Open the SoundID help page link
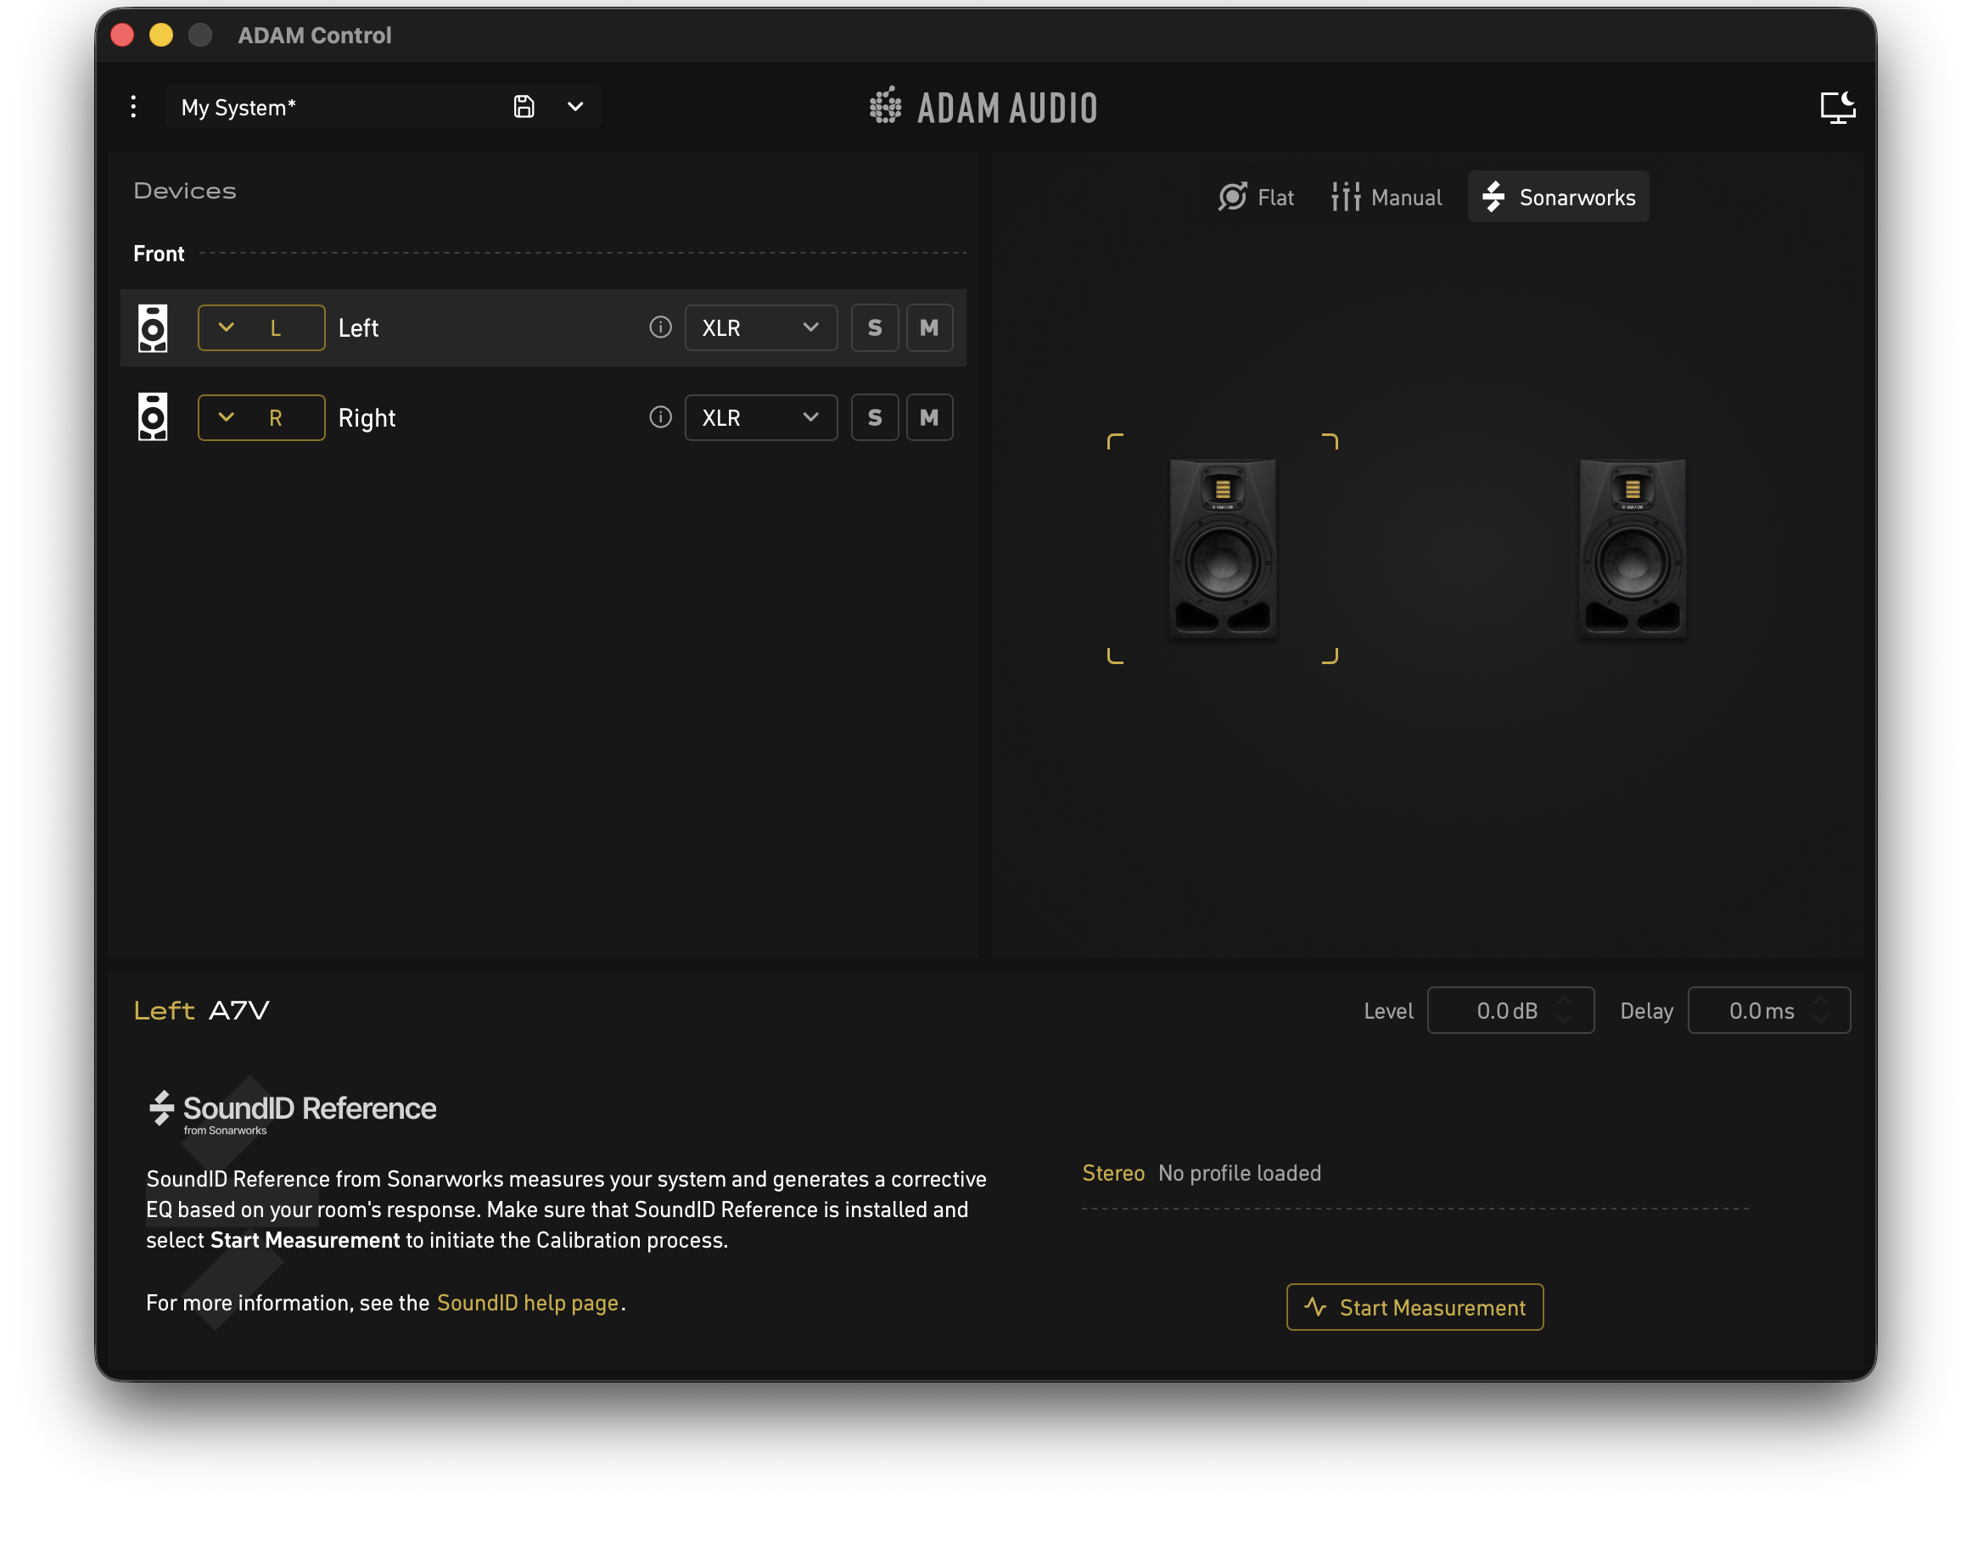The height and width of the screenshot is (1564, 1972). point(528,1304)
